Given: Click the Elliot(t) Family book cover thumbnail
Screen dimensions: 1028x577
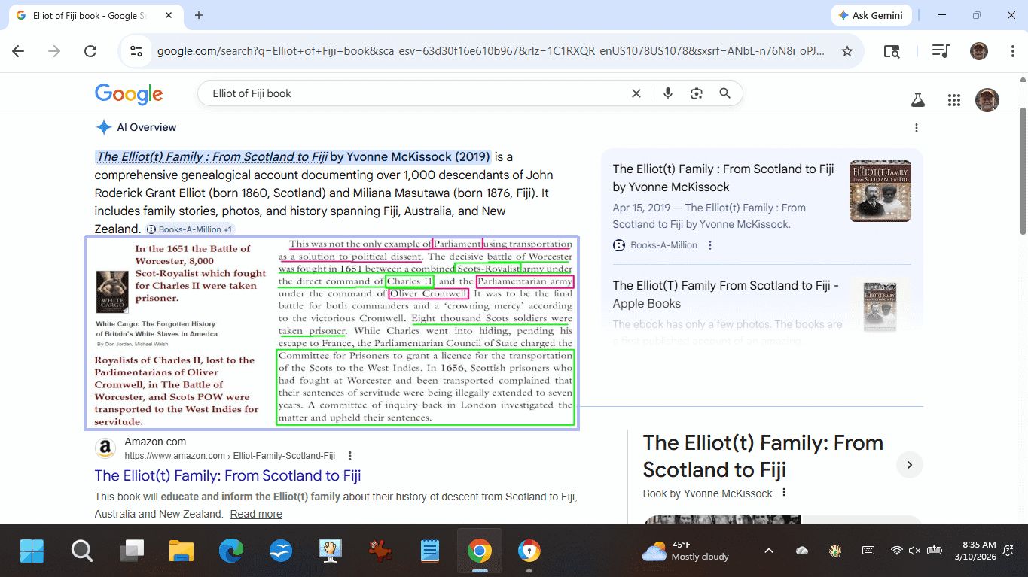Looking at the screenshot, I should pyautogui.click(x=880, y=191).
